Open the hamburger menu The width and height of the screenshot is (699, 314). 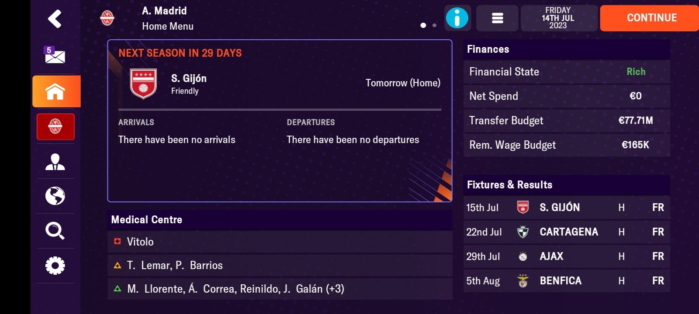coord(497,18)
